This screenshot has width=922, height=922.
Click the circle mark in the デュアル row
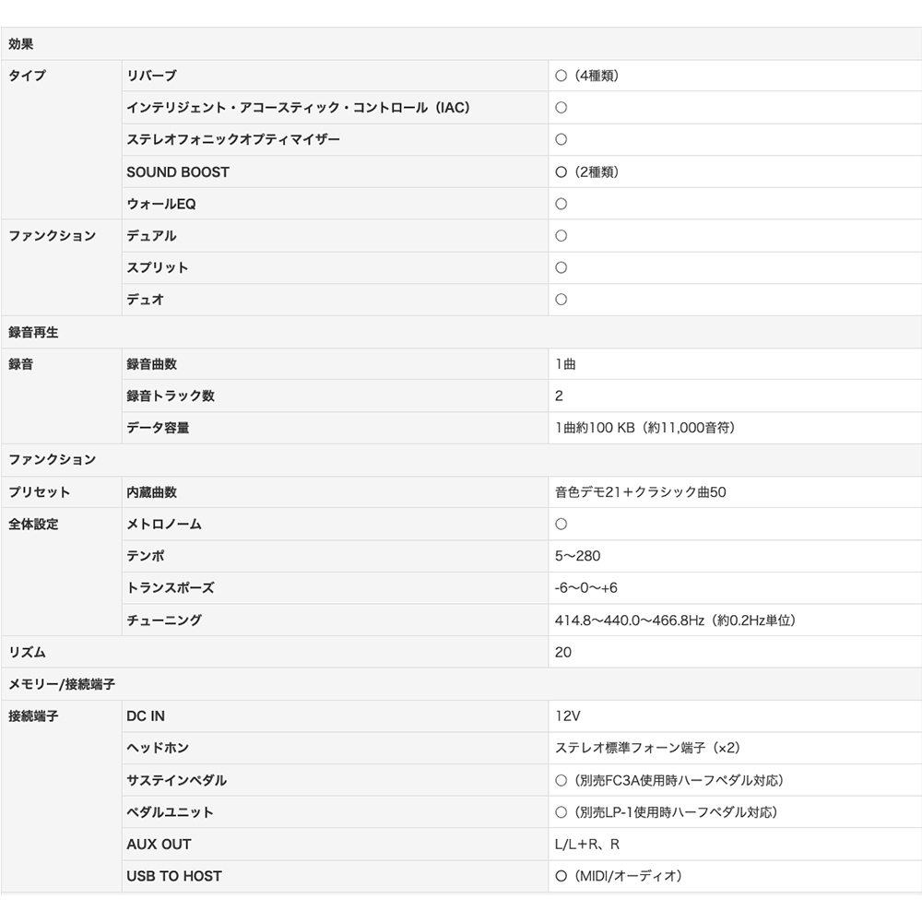[561, 236]
